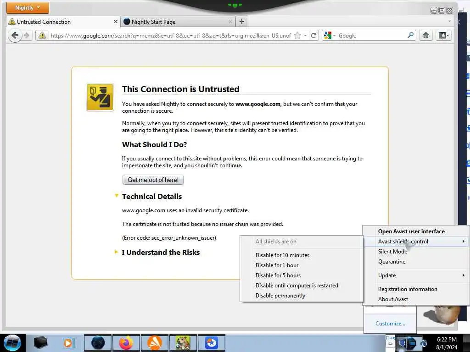The image size is (470, 352).
Task: Select Silent Mode in Avast menu
Action: click(x=416, y=252)
